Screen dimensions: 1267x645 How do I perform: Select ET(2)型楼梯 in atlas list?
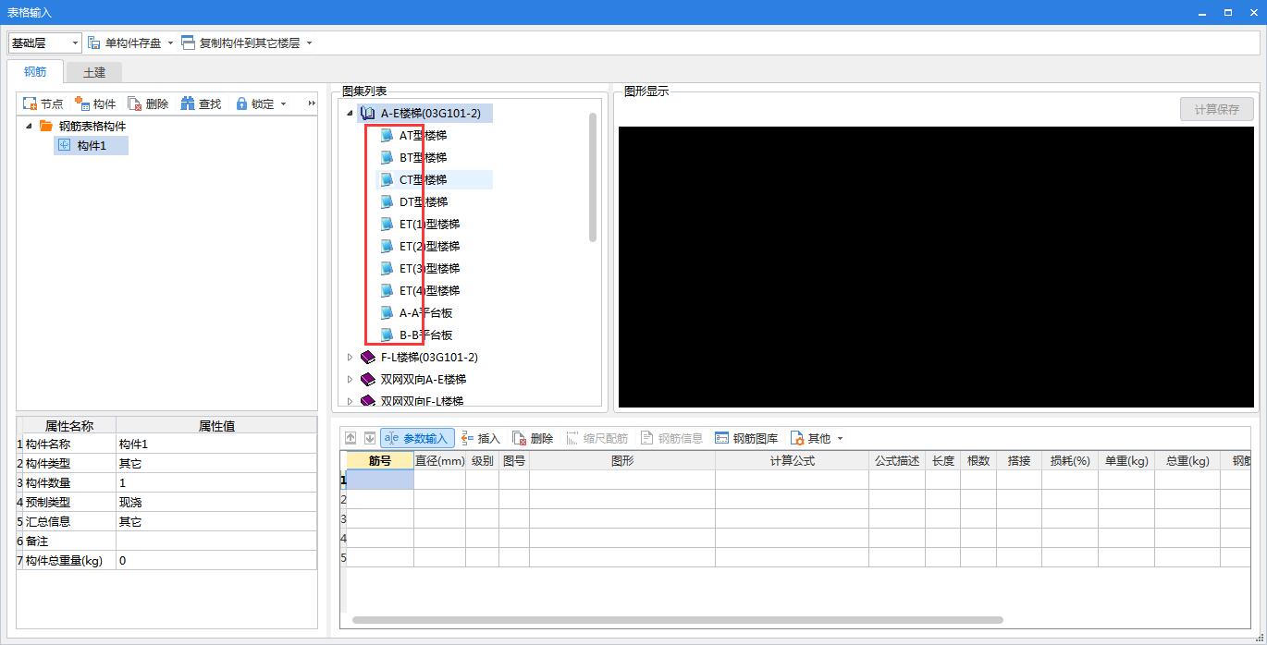[429, 246]
